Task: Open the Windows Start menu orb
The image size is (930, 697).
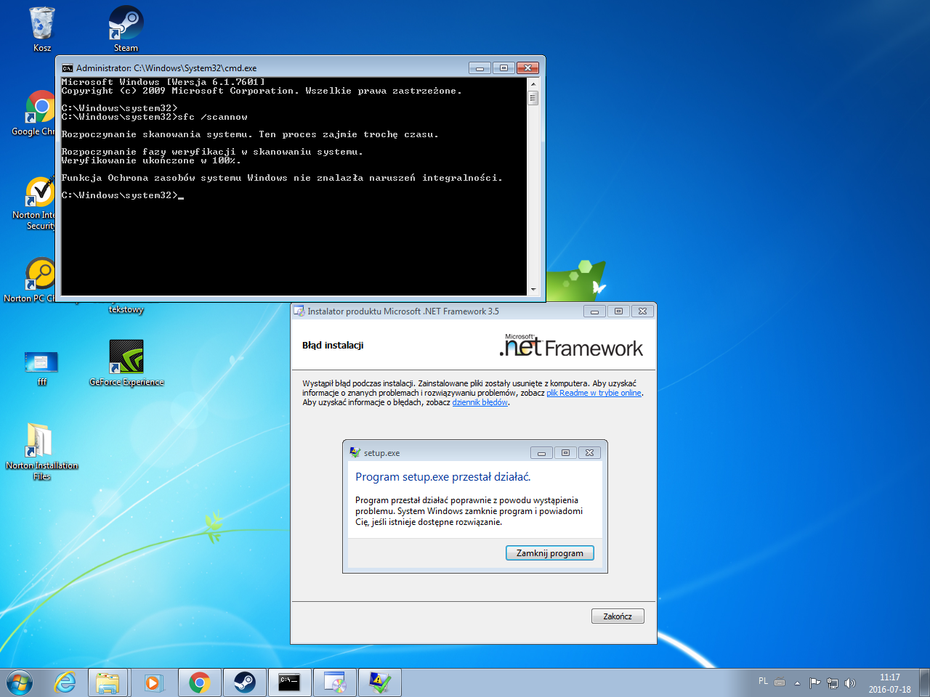Action: tap(20, 682)
